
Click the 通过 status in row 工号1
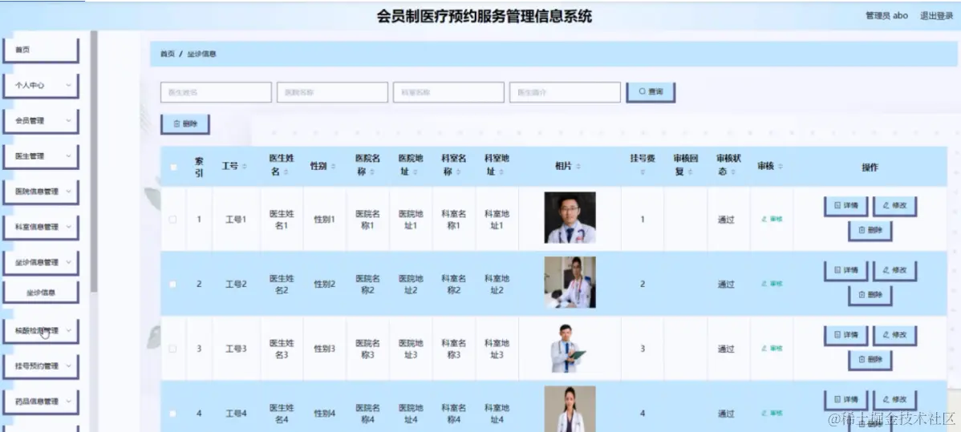(x=726, y=220)
